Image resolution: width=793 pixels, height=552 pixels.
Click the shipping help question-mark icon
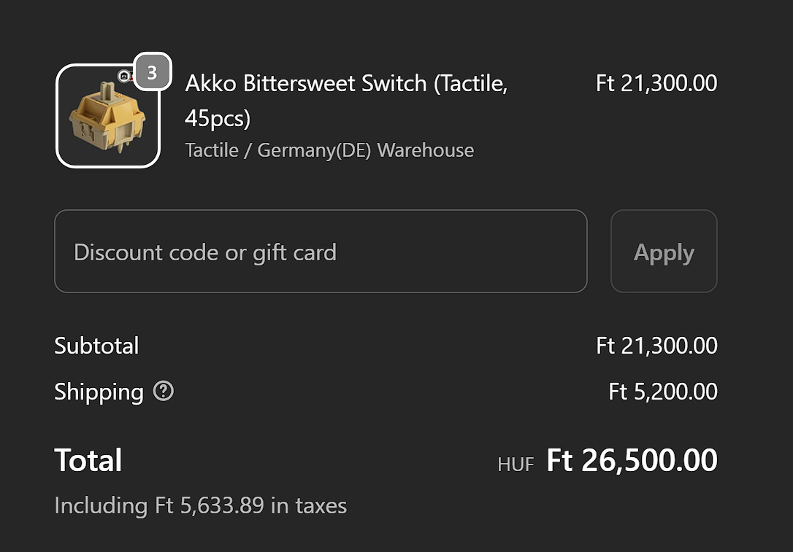(164, 392)
